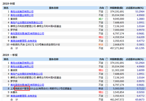Viewport: 146px width, 101px height.
Task: Open the 青岛出版集团有限公司 link in the 2019 中报 table
Action: 22,12
